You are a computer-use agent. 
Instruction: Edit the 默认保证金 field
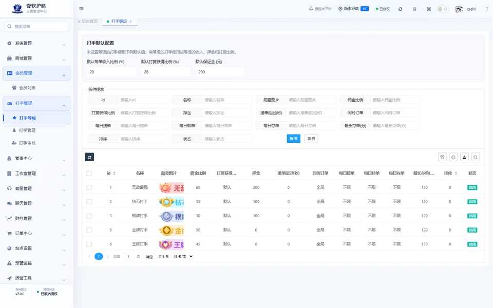220,72
